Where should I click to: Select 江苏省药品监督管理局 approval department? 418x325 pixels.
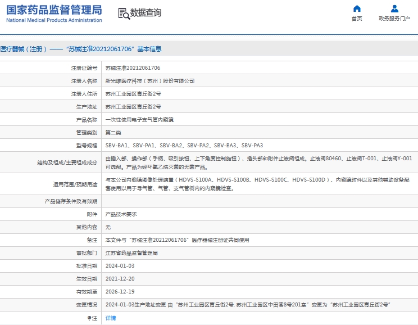(x=131, y=253)
